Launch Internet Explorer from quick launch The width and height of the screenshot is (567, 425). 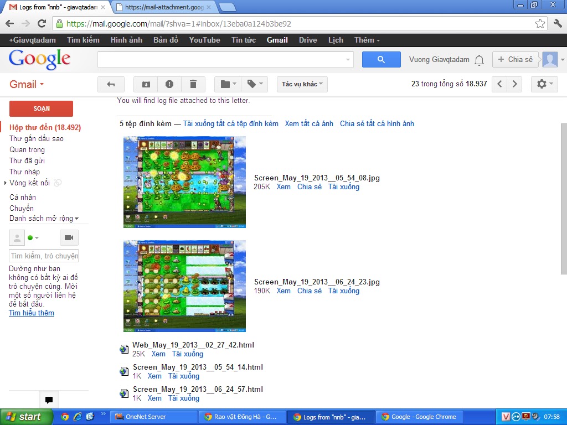(78, 417)
